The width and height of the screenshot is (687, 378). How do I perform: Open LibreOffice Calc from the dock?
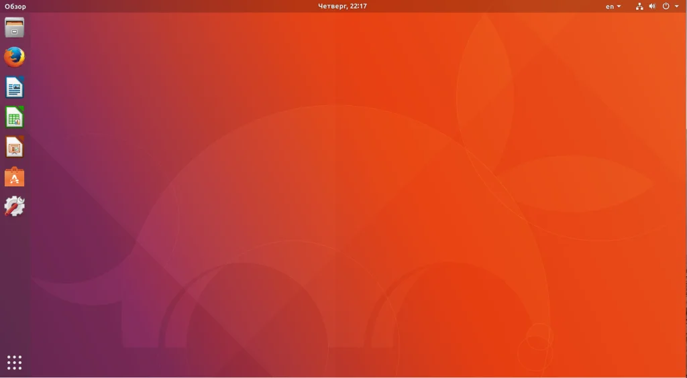tap(15, 117)
